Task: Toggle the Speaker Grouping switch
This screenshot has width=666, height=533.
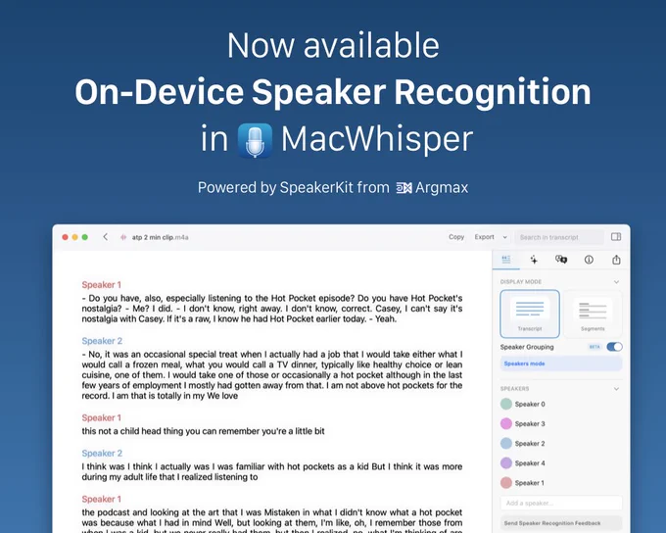Action: tap(614, 347)
